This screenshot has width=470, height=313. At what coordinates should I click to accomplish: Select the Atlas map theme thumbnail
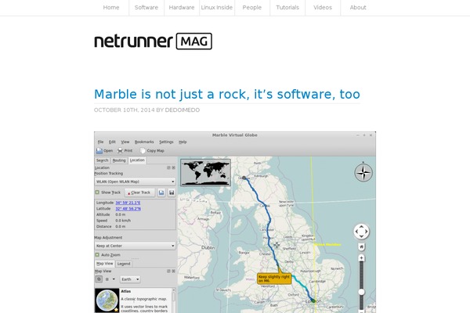point(107,300)
